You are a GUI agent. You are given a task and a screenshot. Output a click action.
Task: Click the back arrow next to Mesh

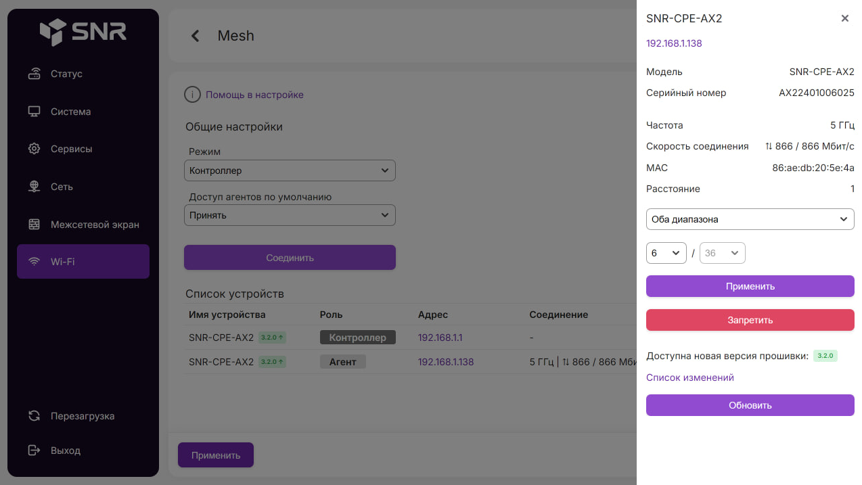(196, 36)
